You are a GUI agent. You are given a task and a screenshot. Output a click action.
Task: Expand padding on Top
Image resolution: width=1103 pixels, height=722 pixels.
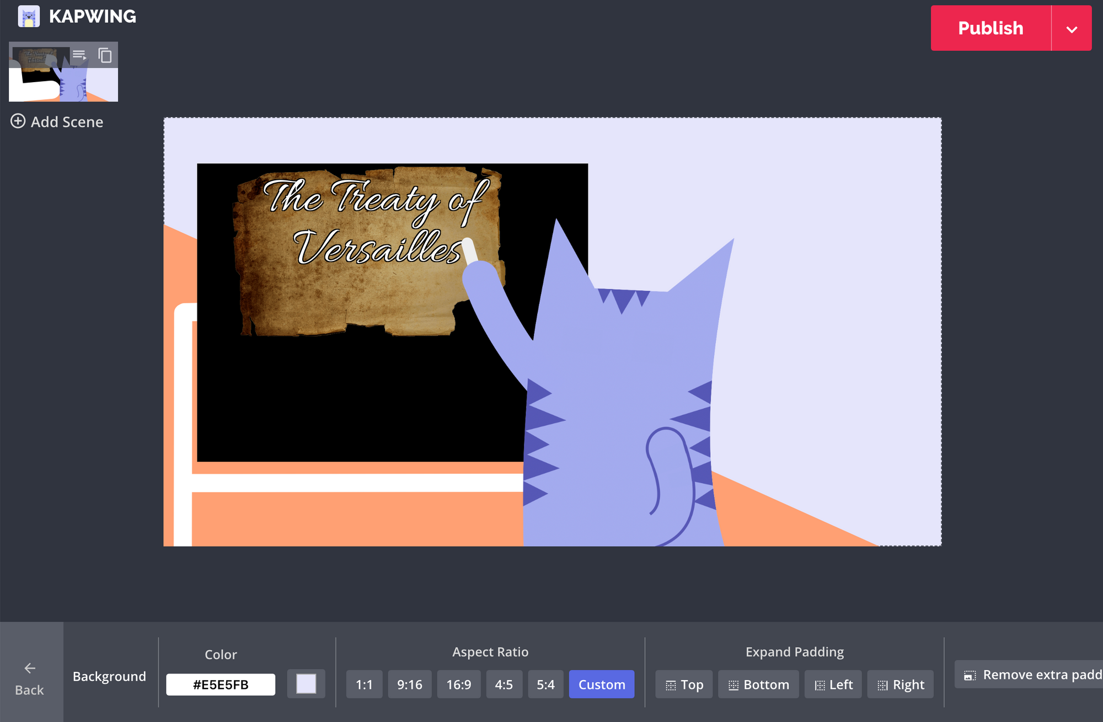pyautogui.click(x=684, y=684)
